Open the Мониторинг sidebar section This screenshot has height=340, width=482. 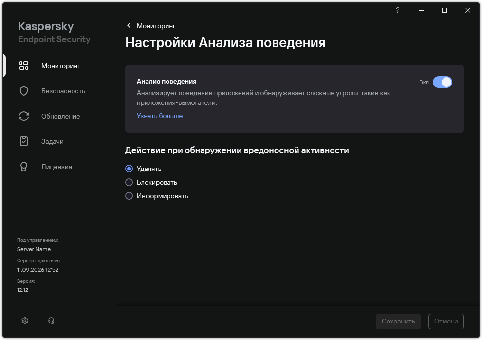[61, 66]
